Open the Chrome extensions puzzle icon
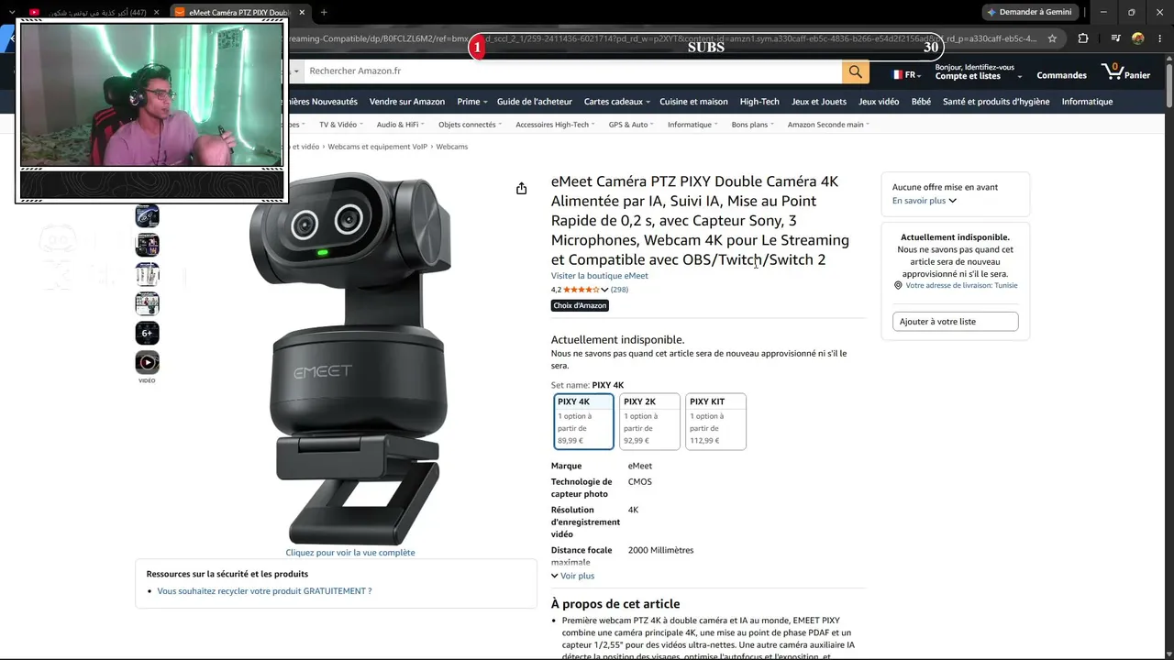Screen dimensions: 1174x660 (1083, 38)
